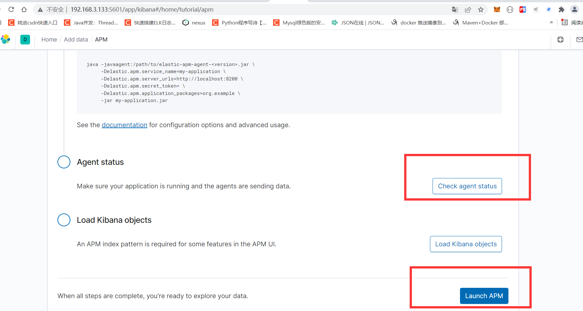
Task: Select the Load Kibana objects step circle
Action: (x=64, y=220)
